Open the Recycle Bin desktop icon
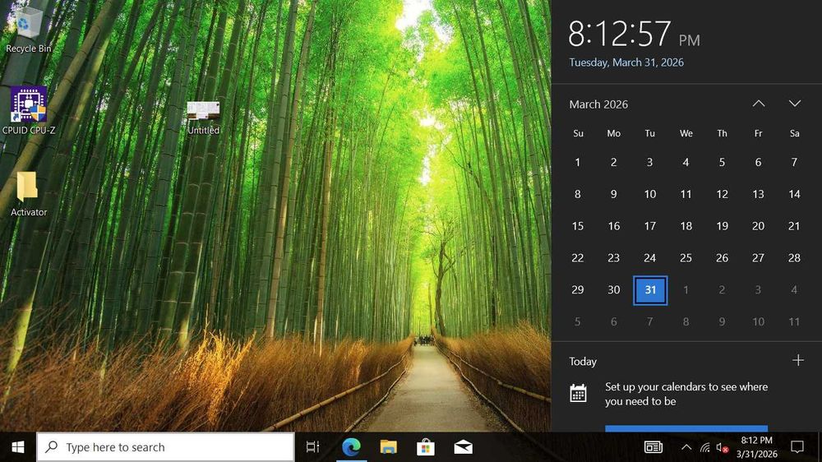 28,29
